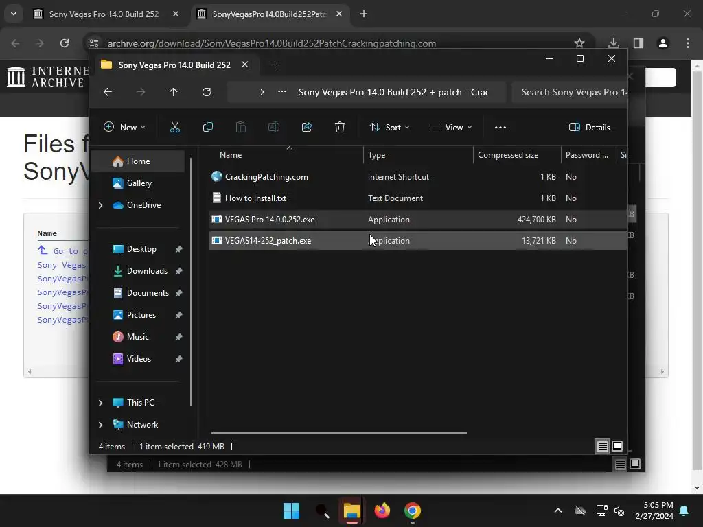Open Chrome side panel icon
Viewport: 703px width, 527px height.
(638, 43)
